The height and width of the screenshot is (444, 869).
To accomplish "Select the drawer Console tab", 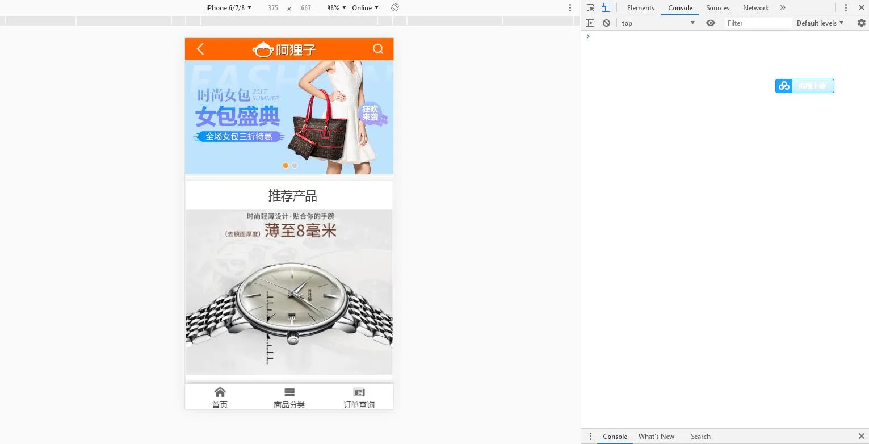I will coord(615,436).
